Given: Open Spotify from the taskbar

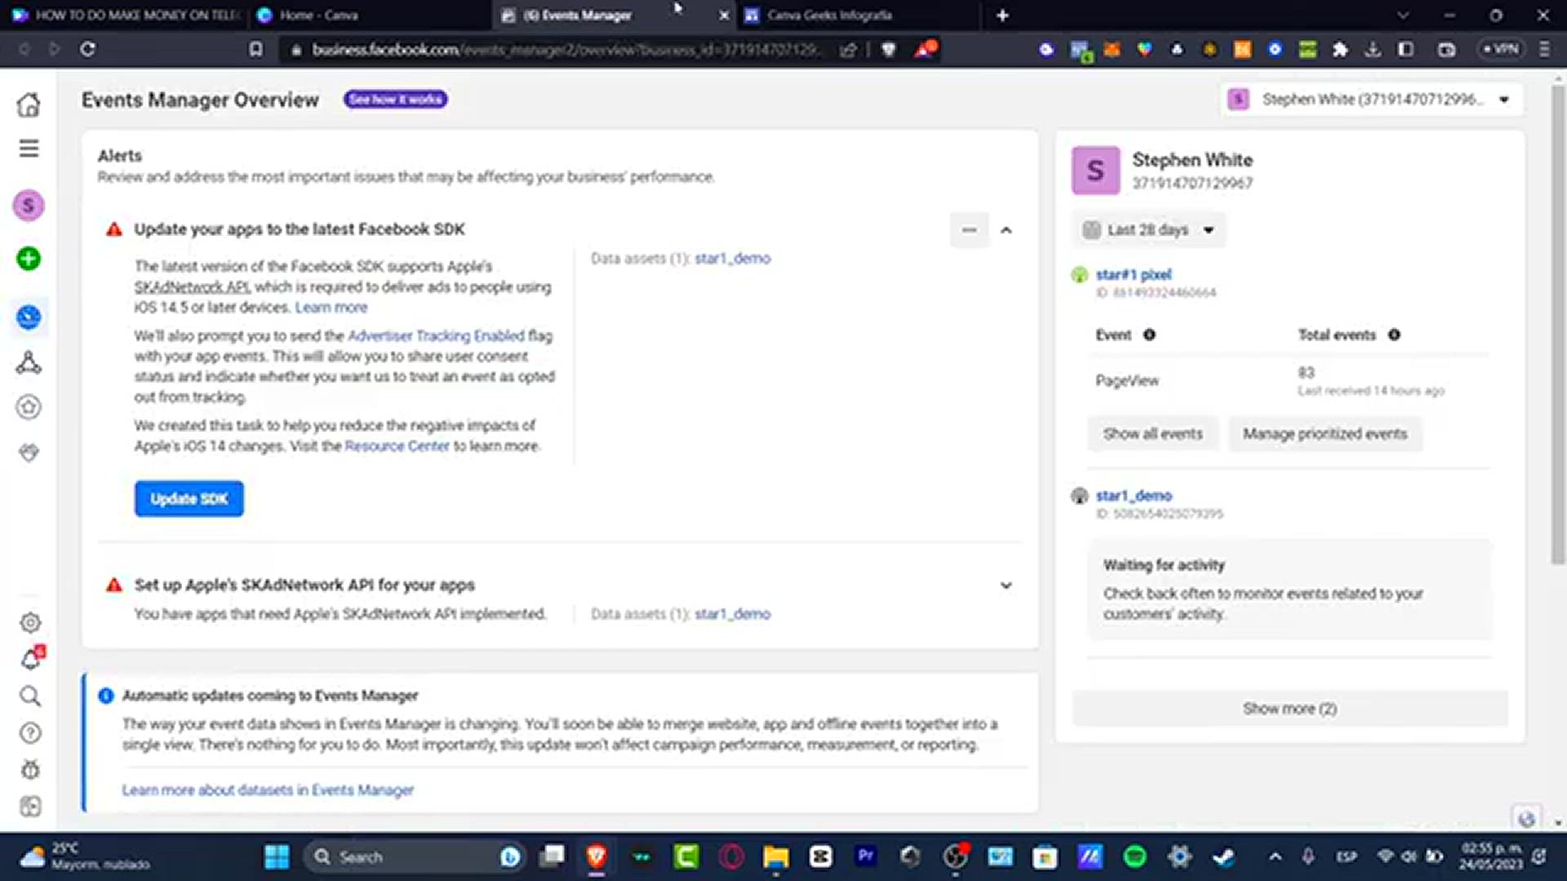Looking at the screenshot, I should [1134, 857].
